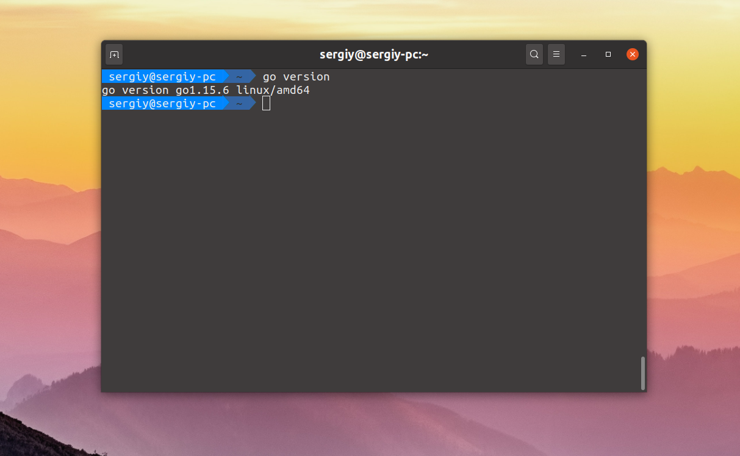Click the tilde directory segment on first prompt

point(239,77)
